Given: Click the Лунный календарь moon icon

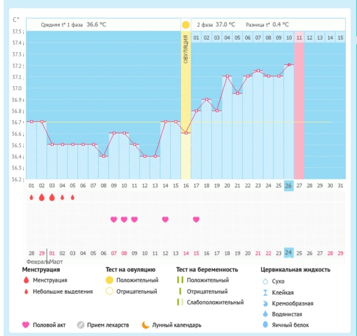Looking at the screenshot, I should coord(145,325).
